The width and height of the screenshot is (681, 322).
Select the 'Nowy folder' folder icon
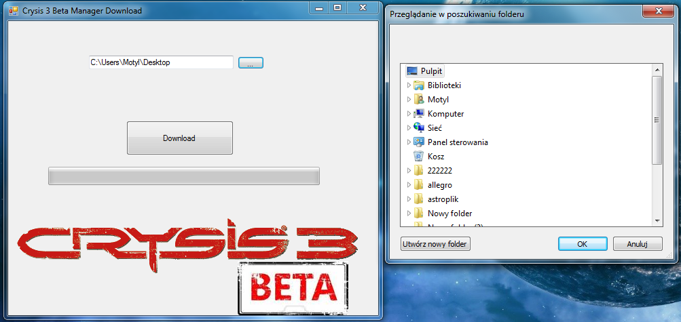(419, 214)
